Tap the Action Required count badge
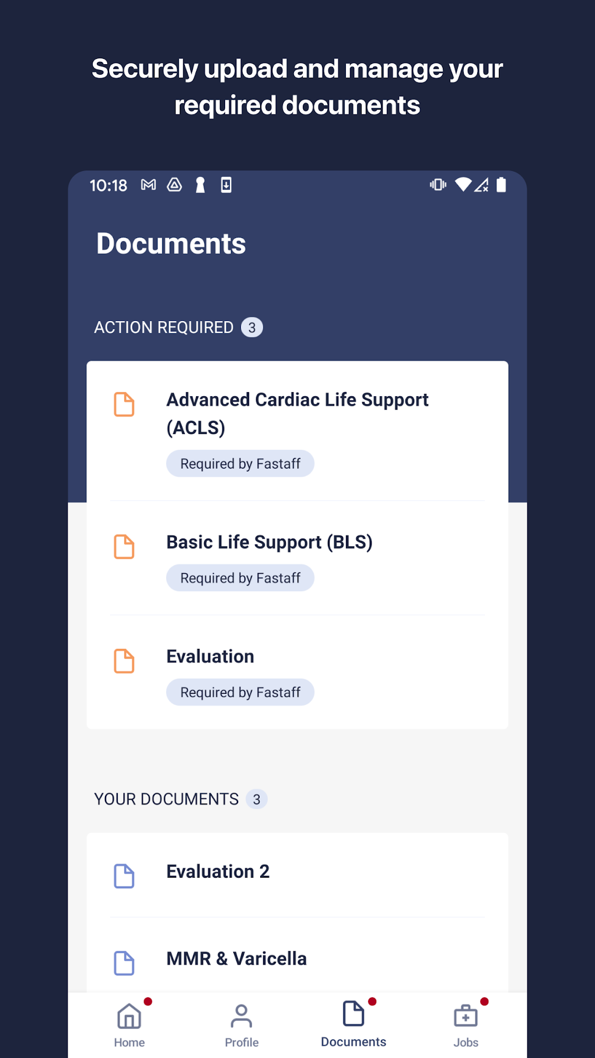595x1058 pixels. click(x=252, y=327)
